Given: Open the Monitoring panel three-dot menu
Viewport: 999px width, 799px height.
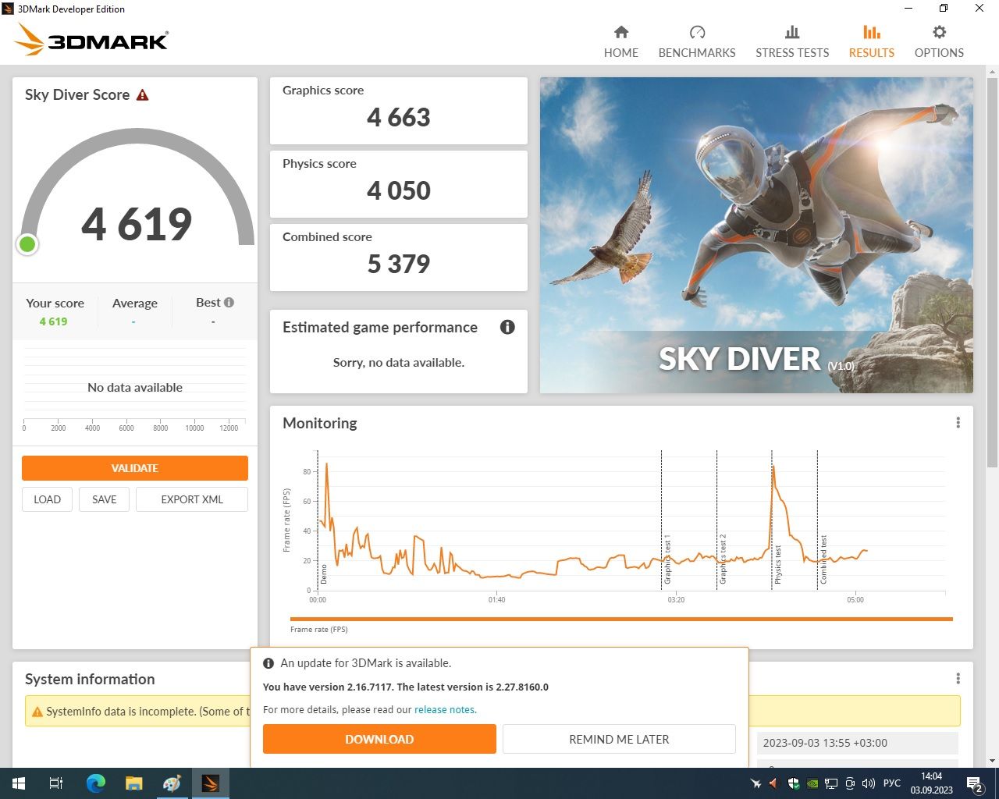Looking at the screenshot, I should click(x=958, y=423).
